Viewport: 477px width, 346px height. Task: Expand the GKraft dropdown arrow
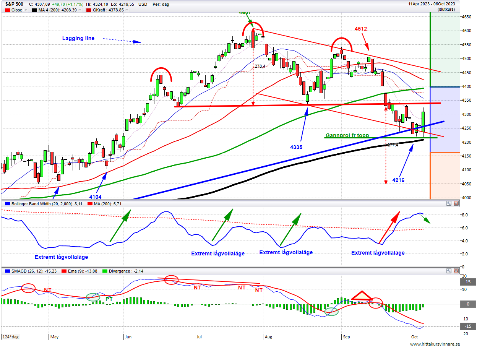tap(127, 10)
